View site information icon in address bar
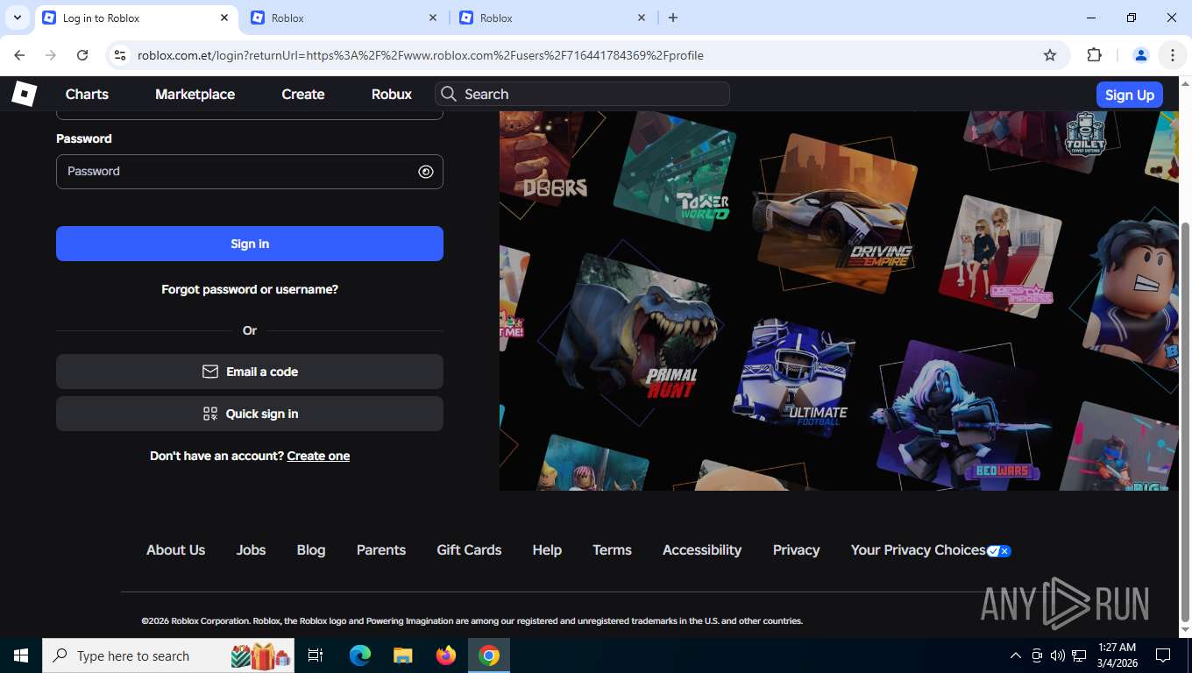The image size is (1192, 673). [121, 55]
